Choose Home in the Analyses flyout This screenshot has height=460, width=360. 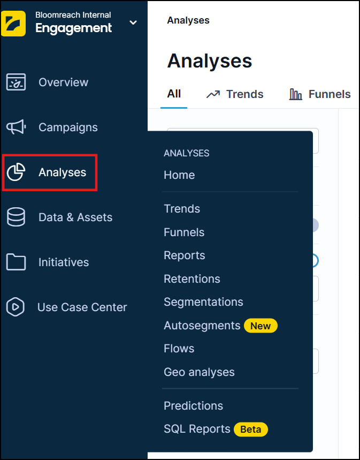click(x=179, y=175)
